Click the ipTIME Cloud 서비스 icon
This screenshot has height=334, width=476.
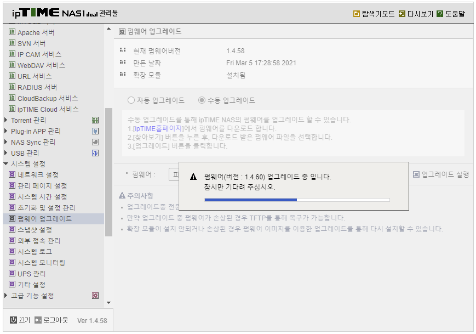pyautogui.click(x=12, y=109)
